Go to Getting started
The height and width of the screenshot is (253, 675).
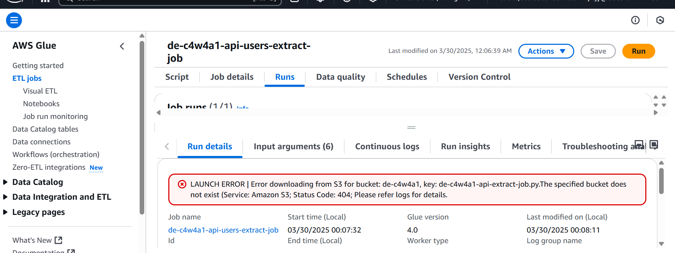(x=38, y=66)
